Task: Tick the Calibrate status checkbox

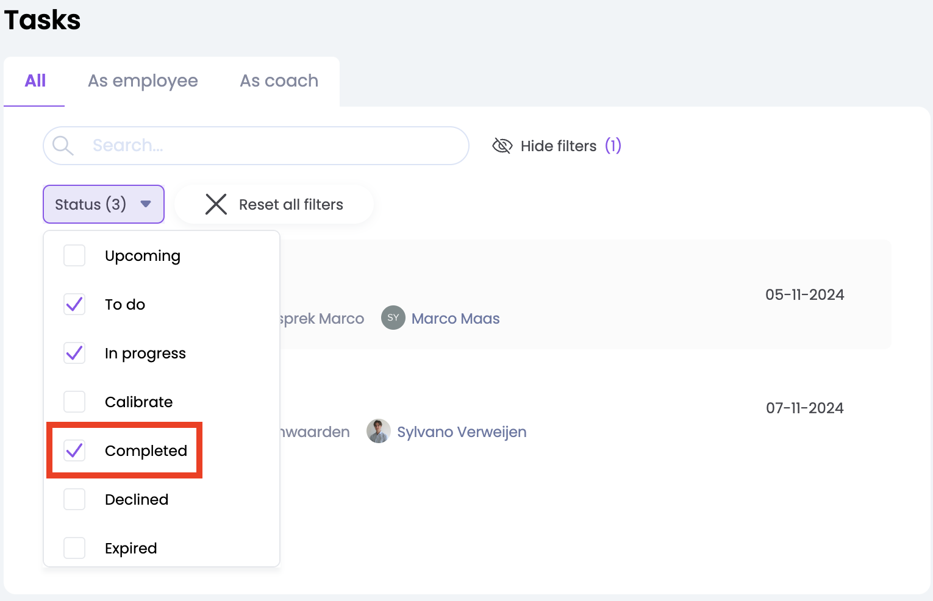Action: 74,402
